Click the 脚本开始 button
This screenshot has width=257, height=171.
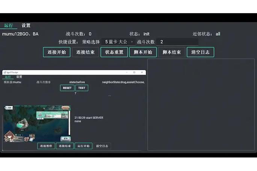pyautogui.click(x=143, y=52)
